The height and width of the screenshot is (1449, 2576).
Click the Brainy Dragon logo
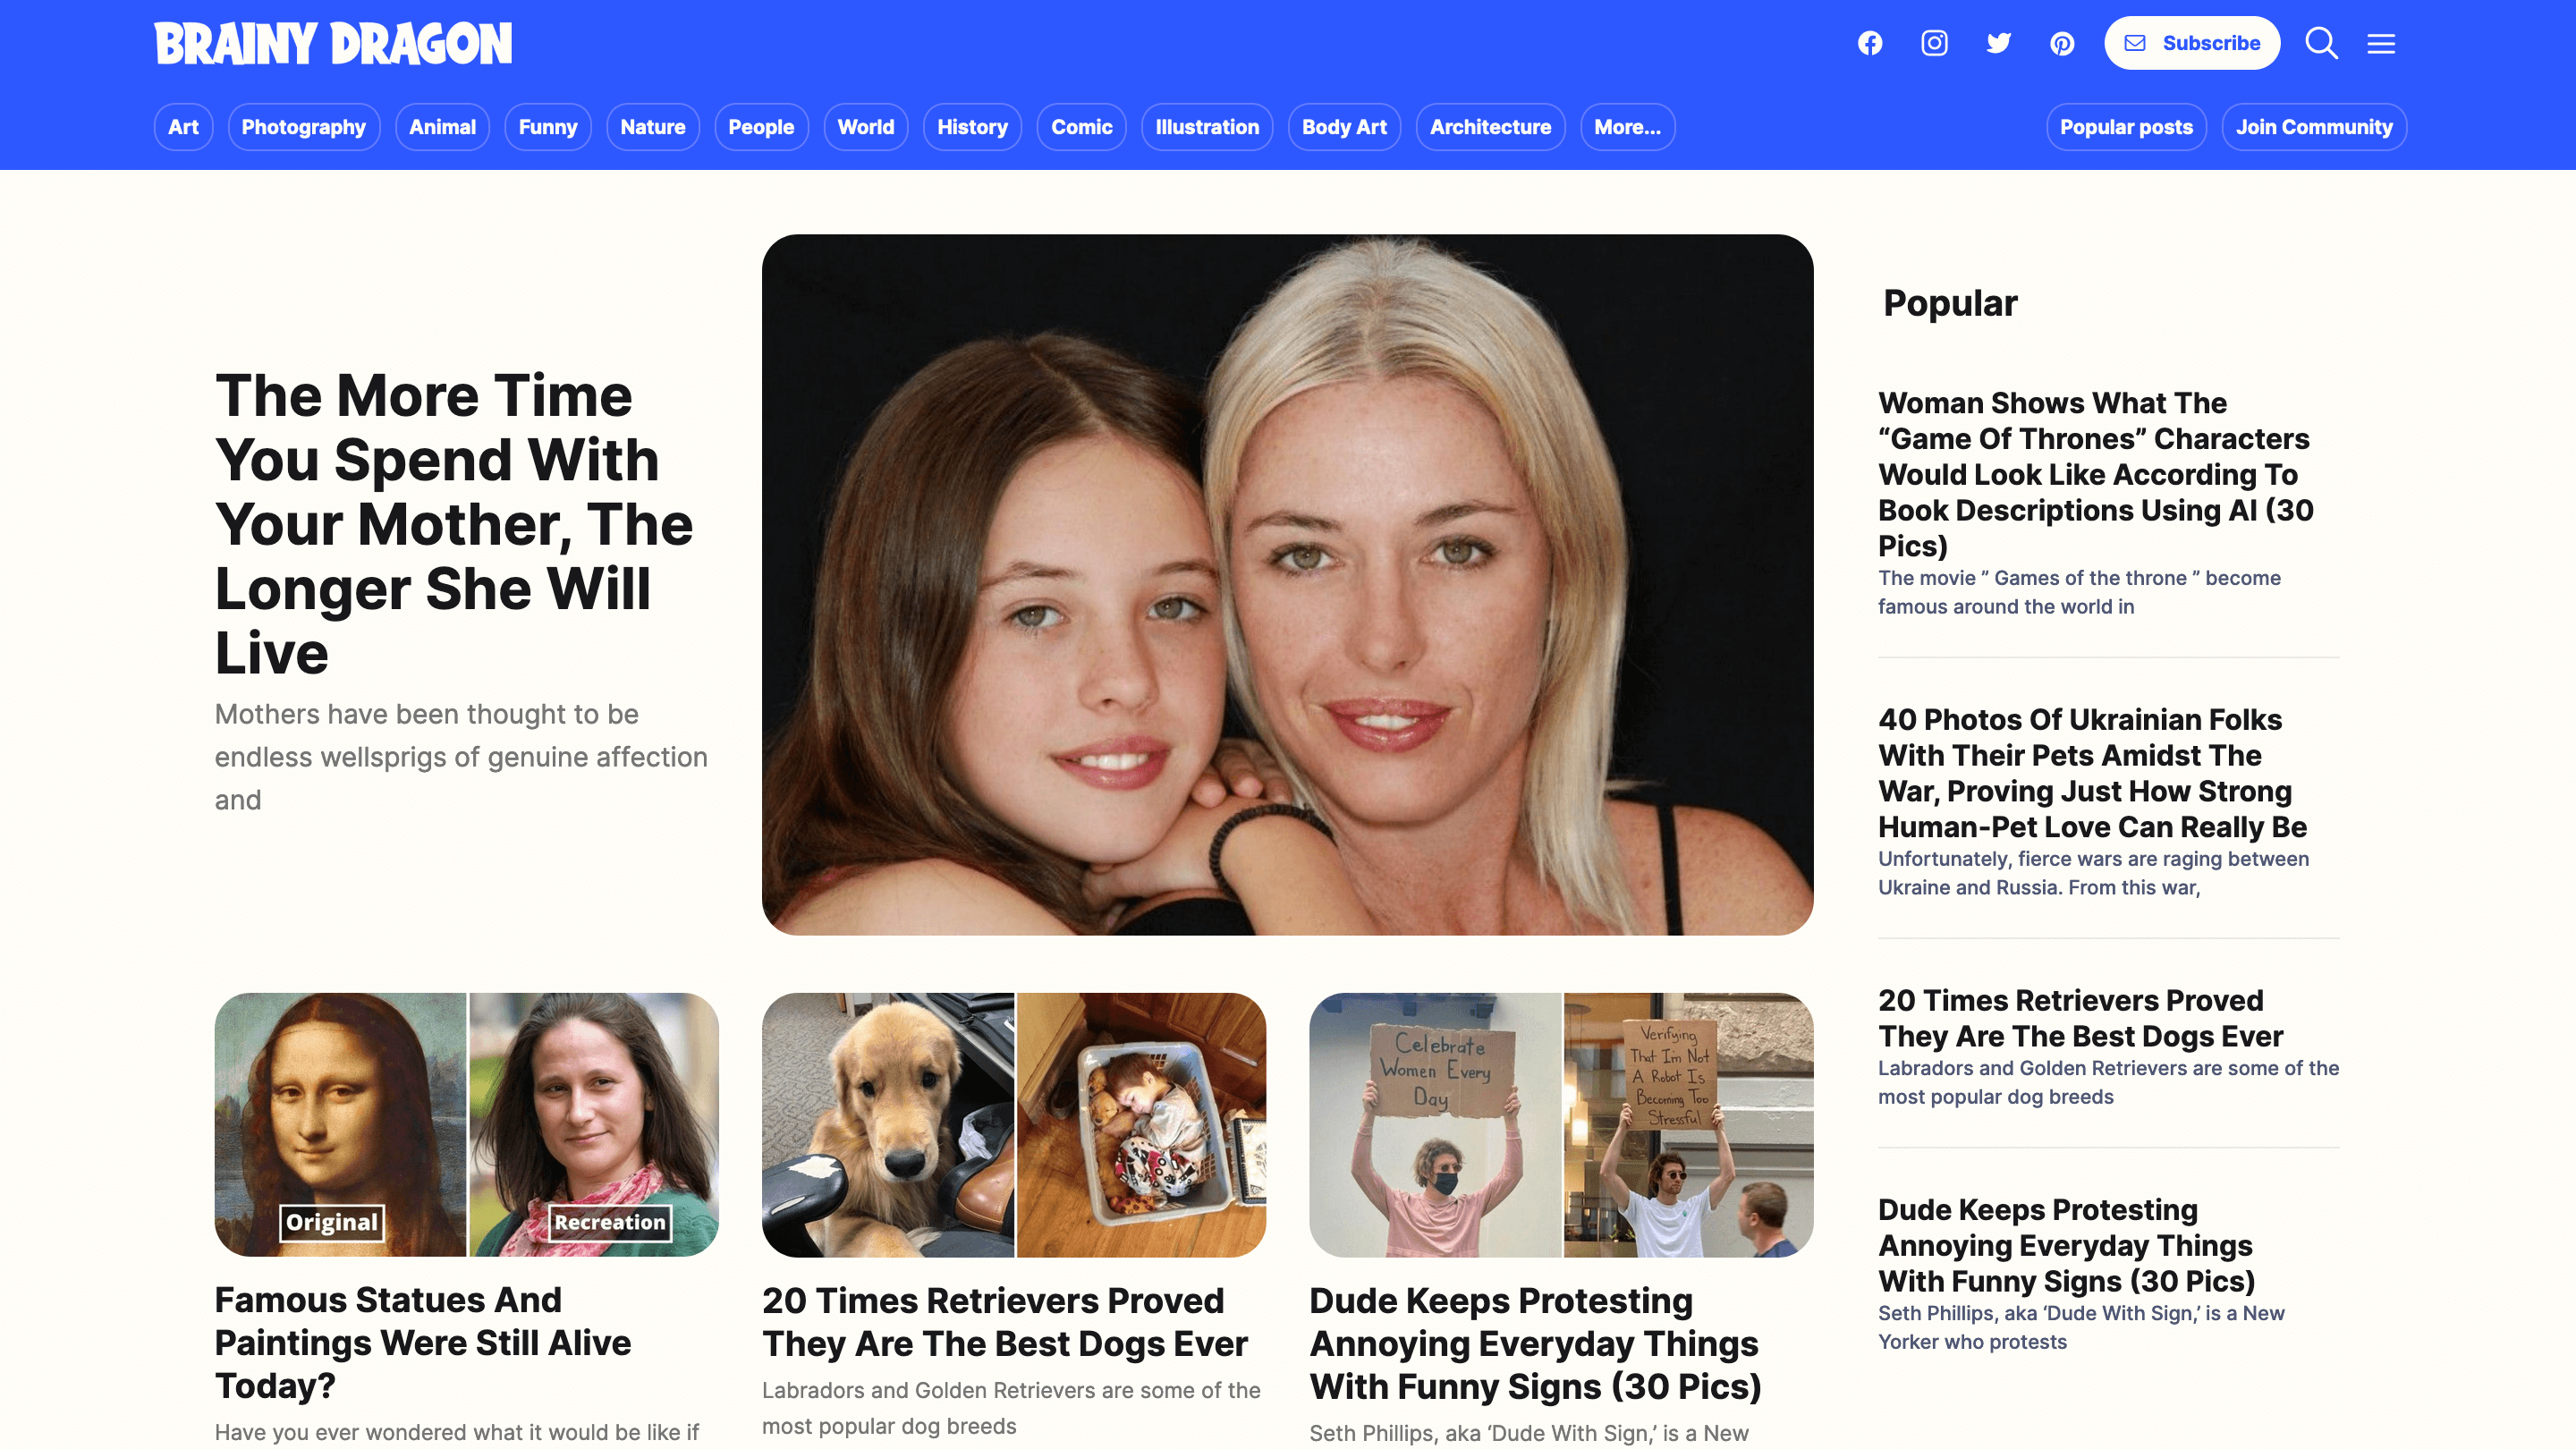coord(333,44)
